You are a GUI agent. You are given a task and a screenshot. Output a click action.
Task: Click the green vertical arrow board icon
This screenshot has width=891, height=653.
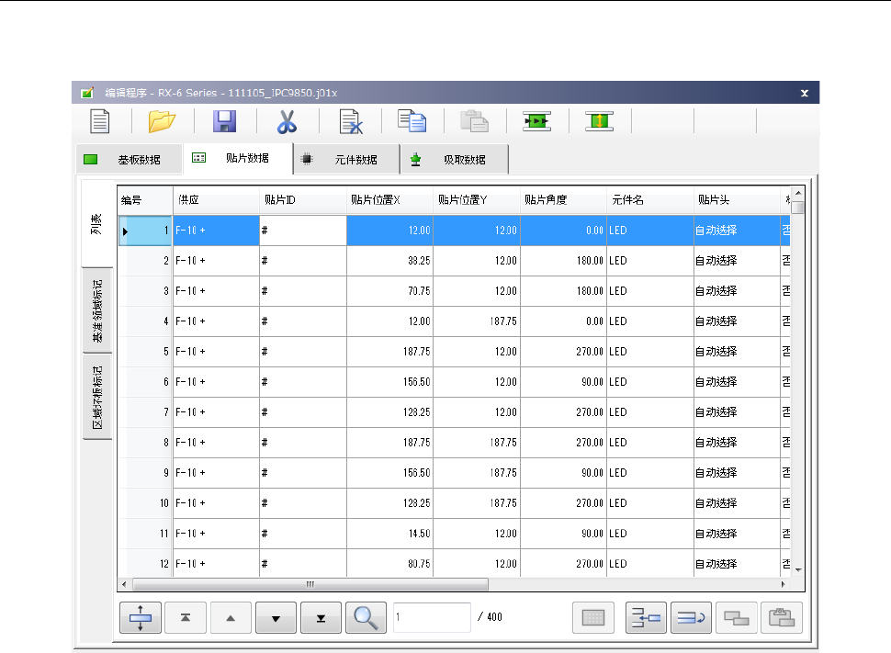(600, 121)
